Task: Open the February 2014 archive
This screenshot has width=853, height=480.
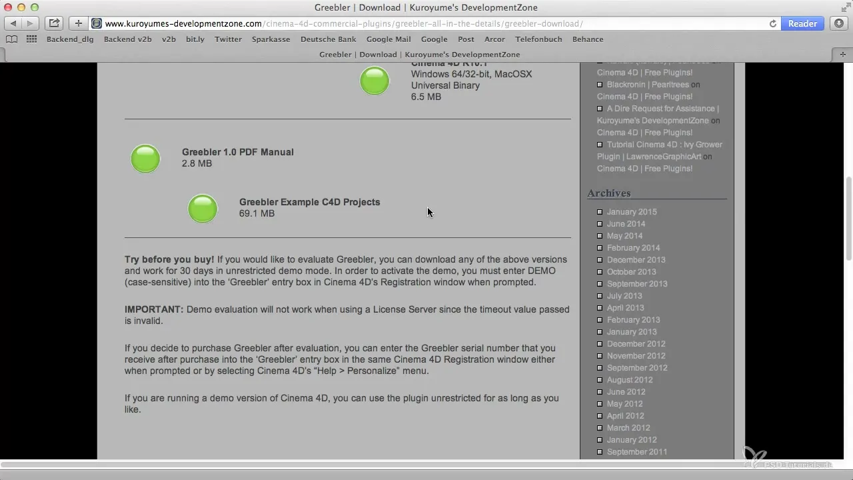Action: point(633,248)
